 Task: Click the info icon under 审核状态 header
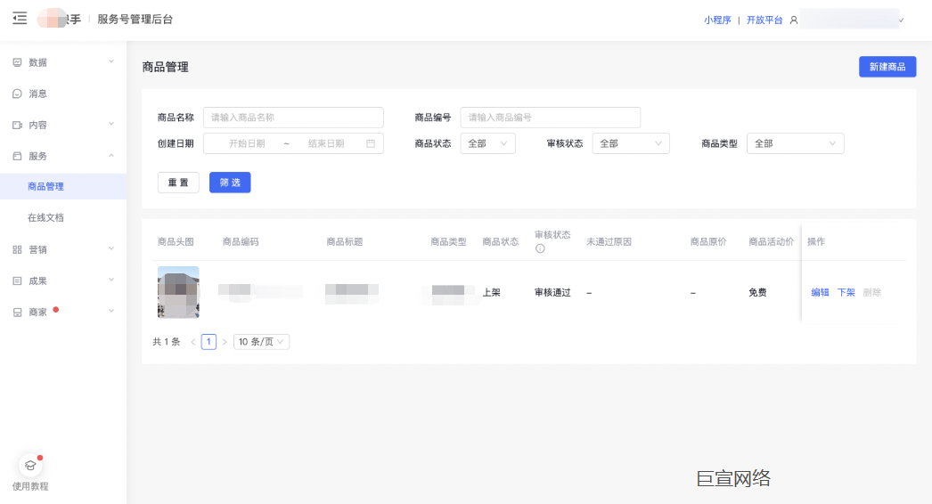click(x=540, y=248)
